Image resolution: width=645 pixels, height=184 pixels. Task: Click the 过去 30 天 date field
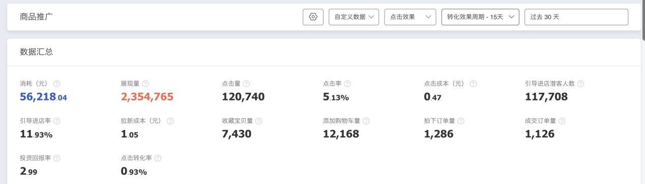pyautogui.click(x=576, y=17)
